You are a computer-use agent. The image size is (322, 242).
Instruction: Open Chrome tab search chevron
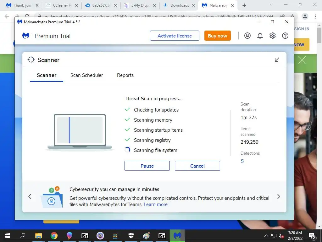point(271,4)
